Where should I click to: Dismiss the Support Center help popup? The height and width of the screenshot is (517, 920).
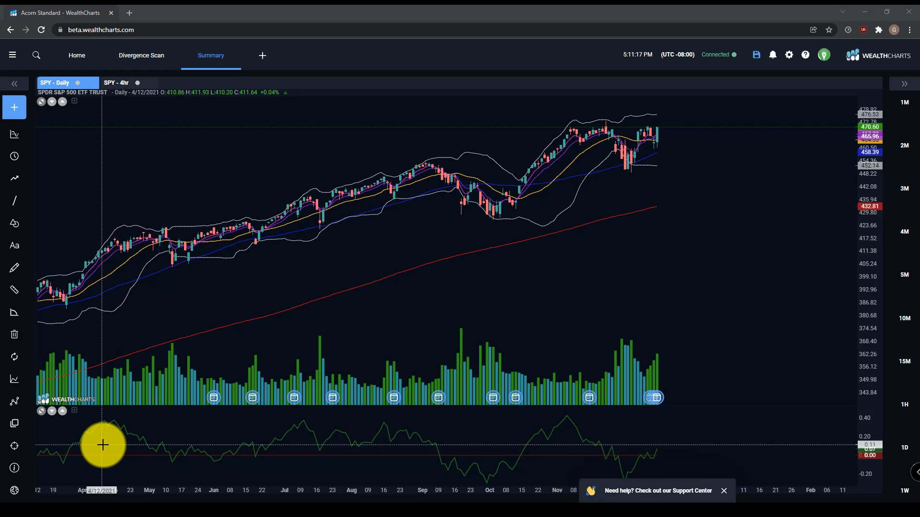click(x=724, y=491)
